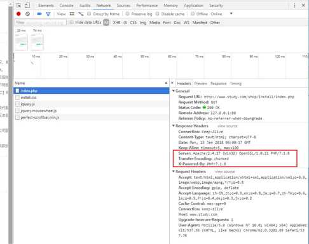Select the first captured screenshot thumbnail

coord(21,42)
